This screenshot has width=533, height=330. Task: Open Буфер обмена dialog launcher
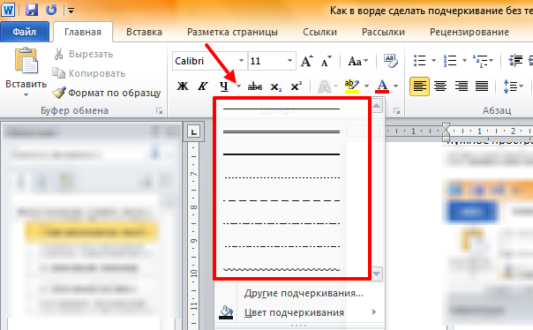point(159,111)
